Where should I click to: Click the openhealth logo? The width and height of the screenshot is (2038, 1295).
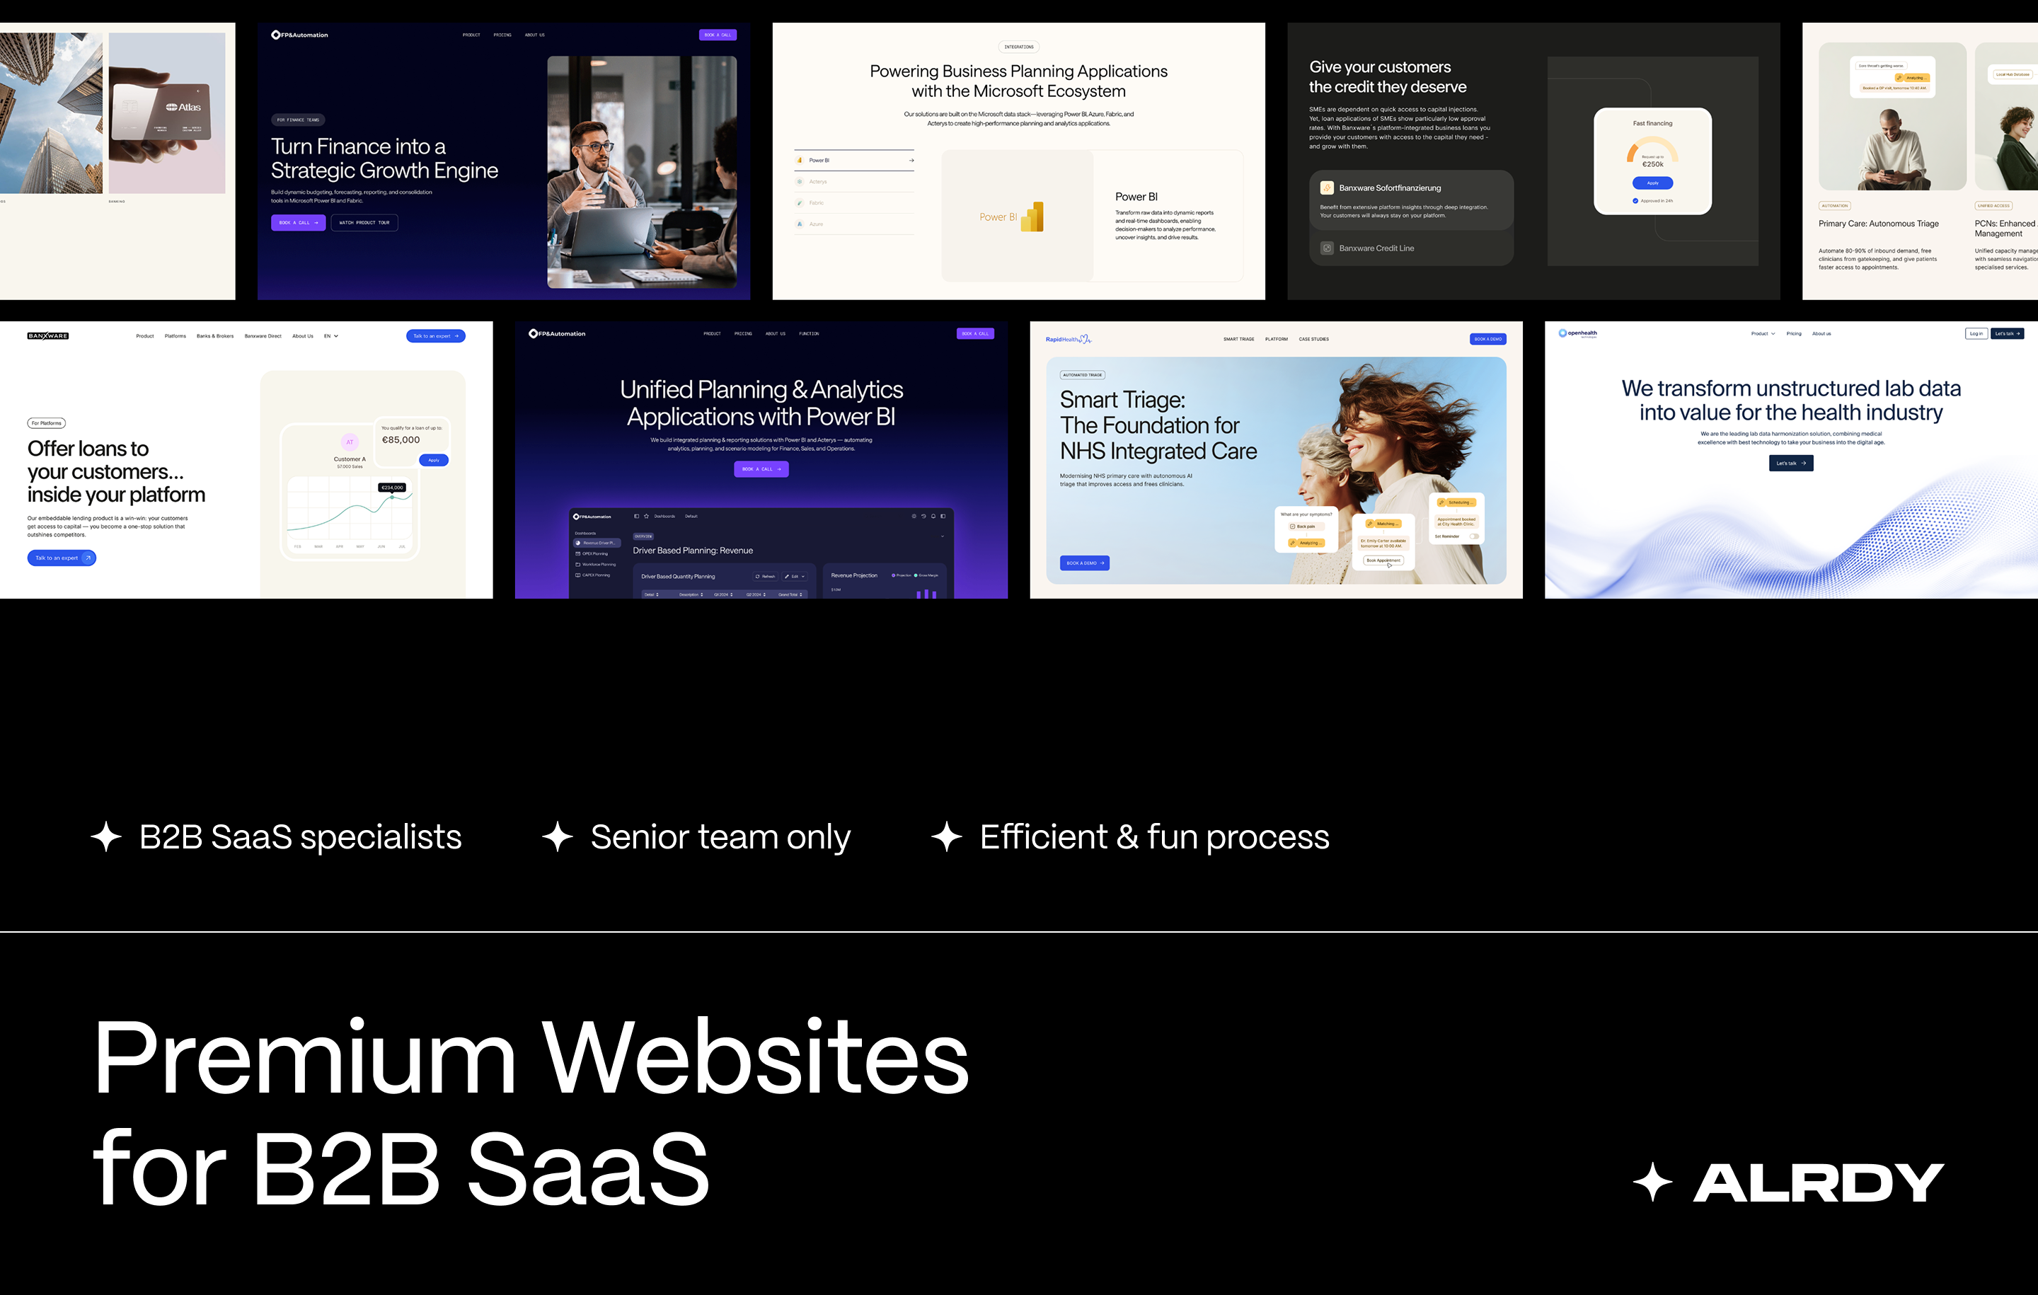click(x=1577, y=333)
